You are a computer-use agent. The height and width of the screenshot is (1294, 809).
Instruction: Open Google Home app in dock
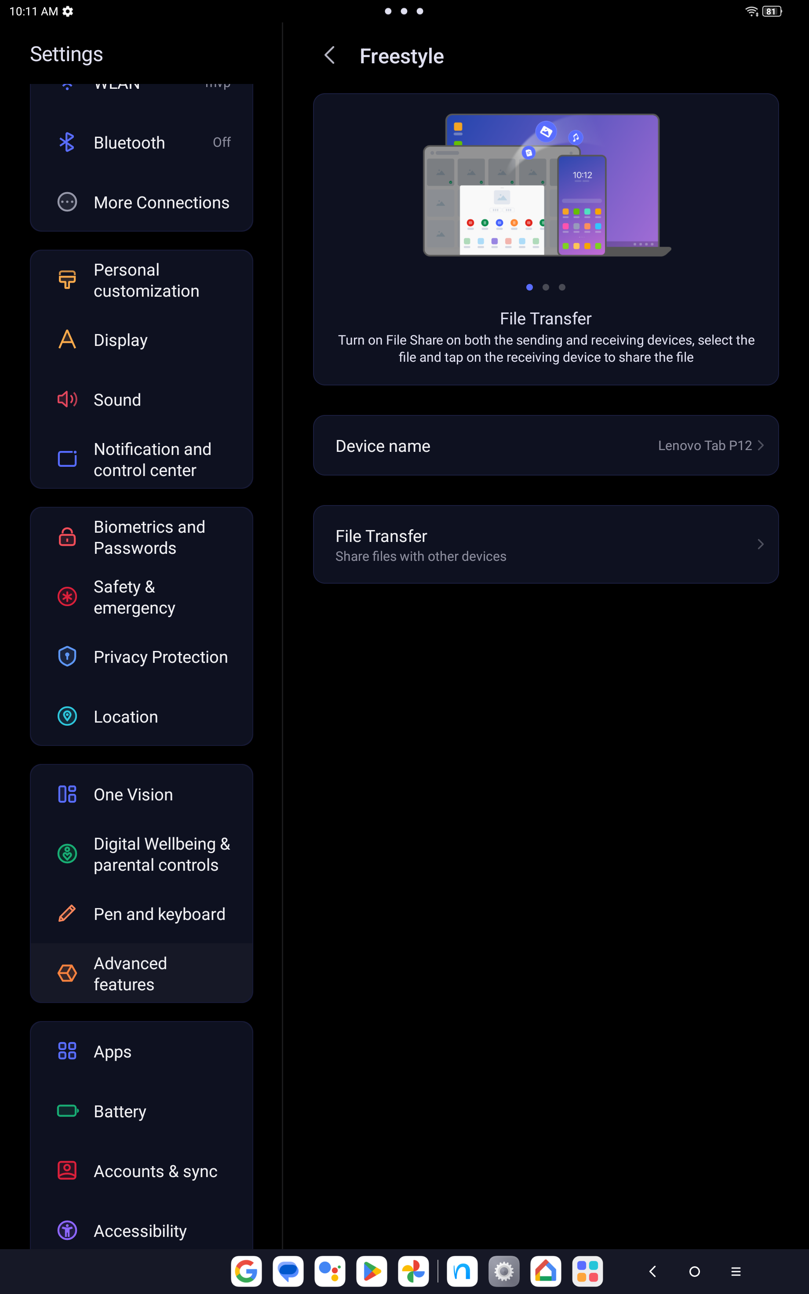point(546,1271)
